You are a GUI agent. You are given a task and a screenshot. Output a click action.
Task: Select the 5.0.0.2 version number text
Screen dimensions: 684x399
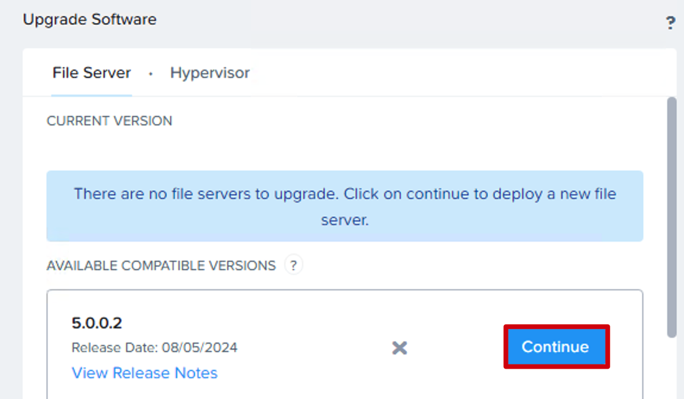click(97, 323)
